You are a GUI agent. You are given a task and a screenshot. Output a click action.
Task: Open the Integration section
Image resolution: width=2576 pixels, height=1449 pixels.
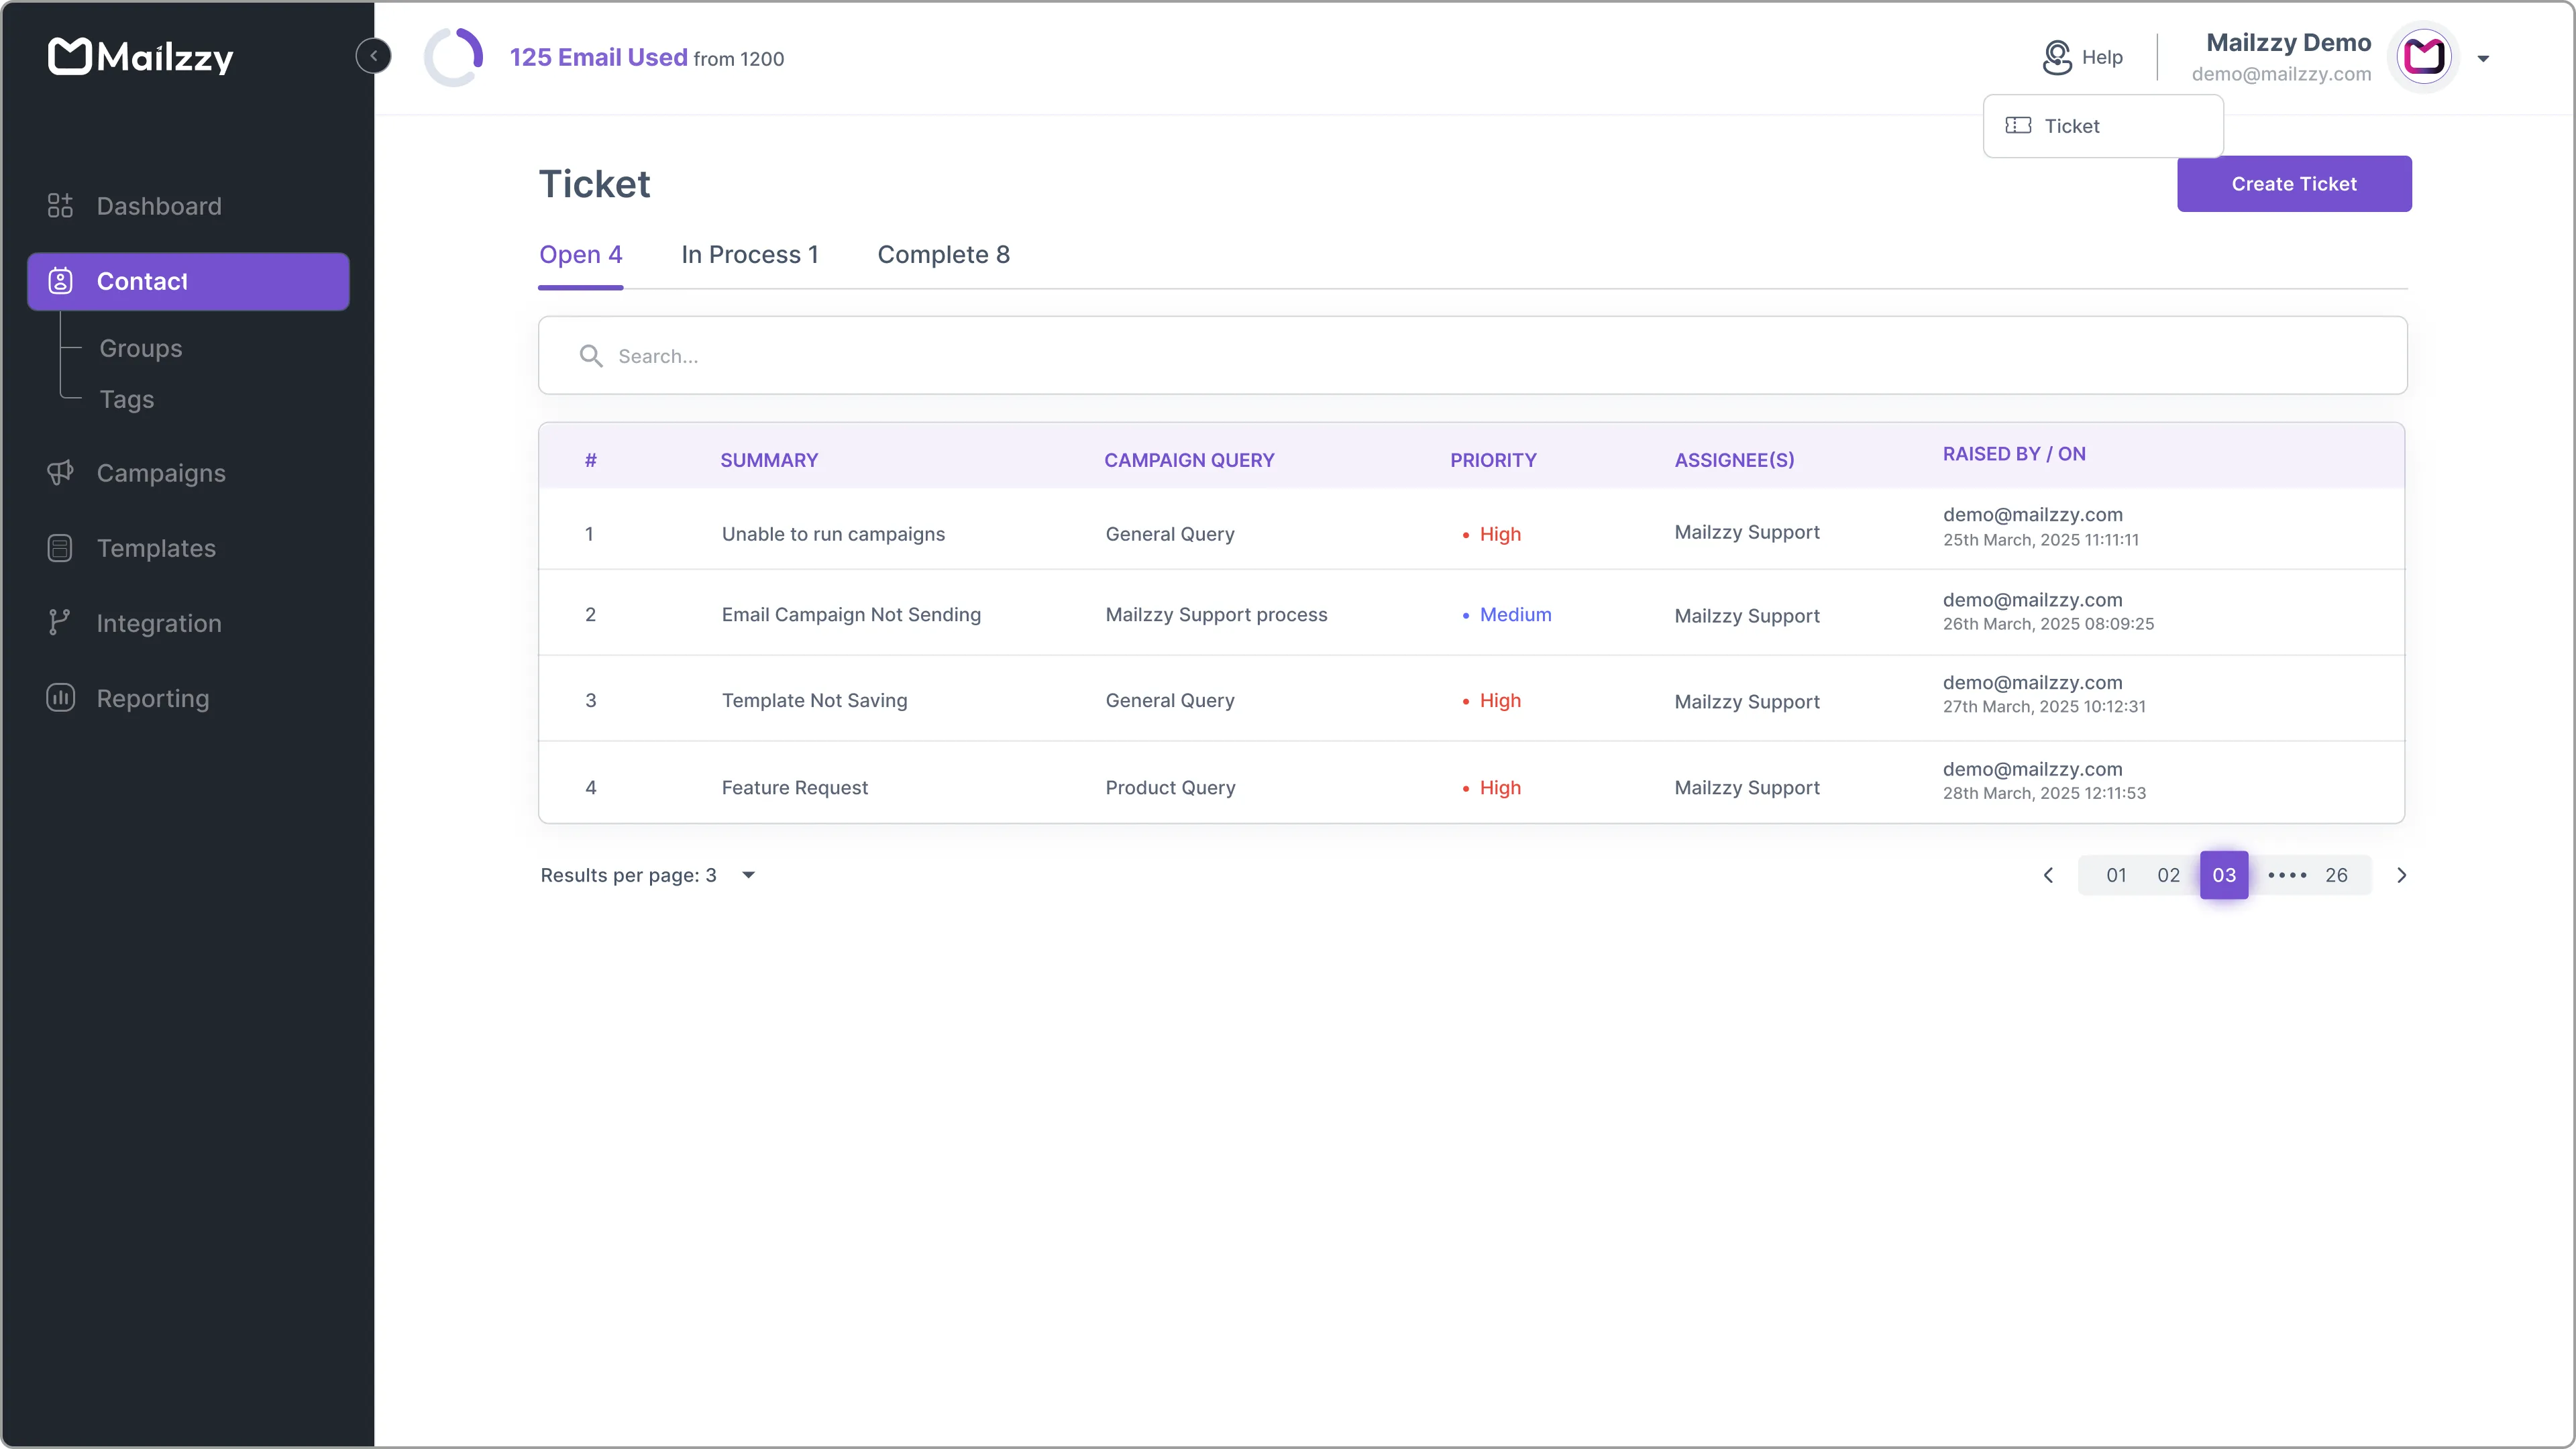(159, 622)
